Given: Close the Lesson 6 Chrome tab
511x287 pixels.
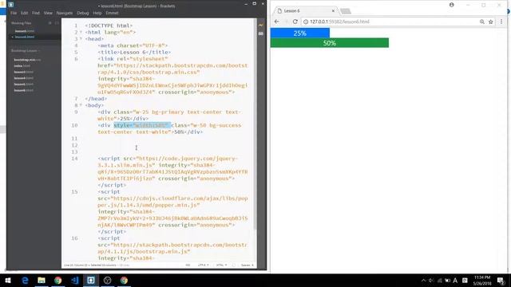Looking at the screenshot, I should (333, 10).
